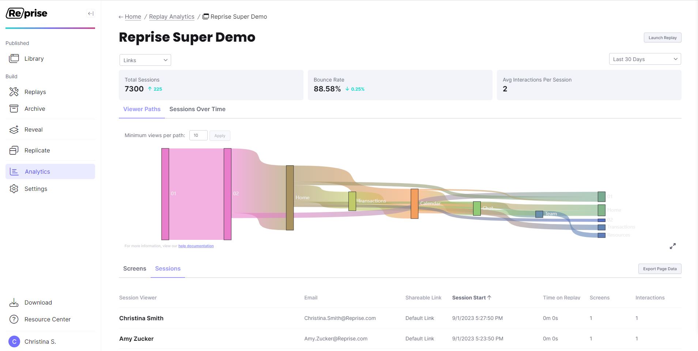Go to Replays in the sidebar
This screenshot has width=698, height=351.
[x=50, y=92]
